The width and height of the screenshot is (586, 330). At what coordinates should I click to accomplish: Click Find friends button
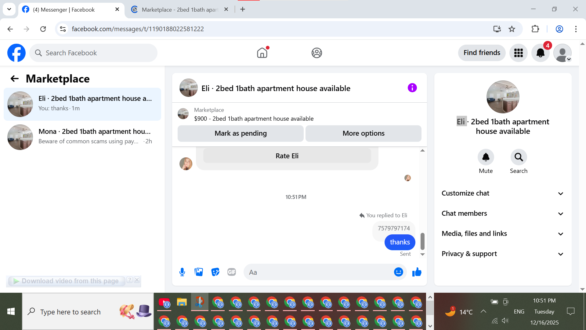tap(482, 53)
